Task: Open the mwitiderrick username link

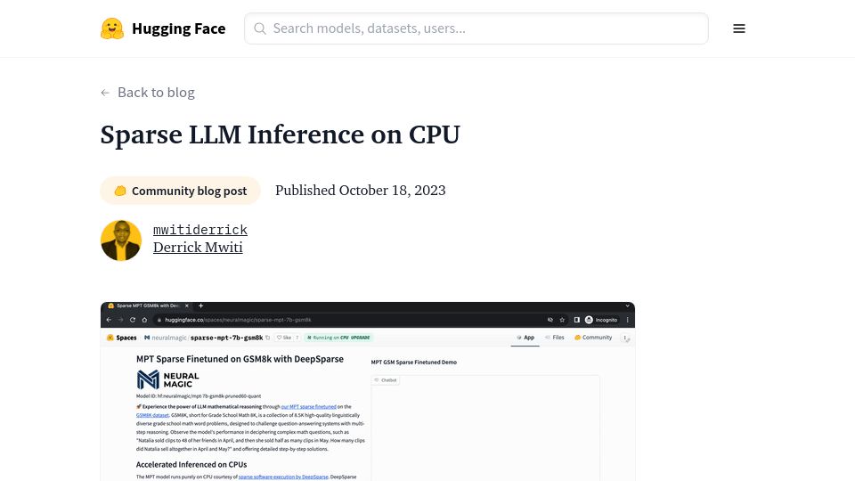Action: coord(200,230)
